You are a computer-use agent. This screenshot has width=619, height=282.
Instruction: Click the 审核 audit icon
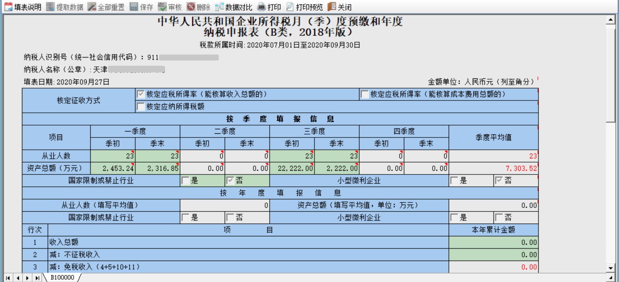click(x=162, y=7)
